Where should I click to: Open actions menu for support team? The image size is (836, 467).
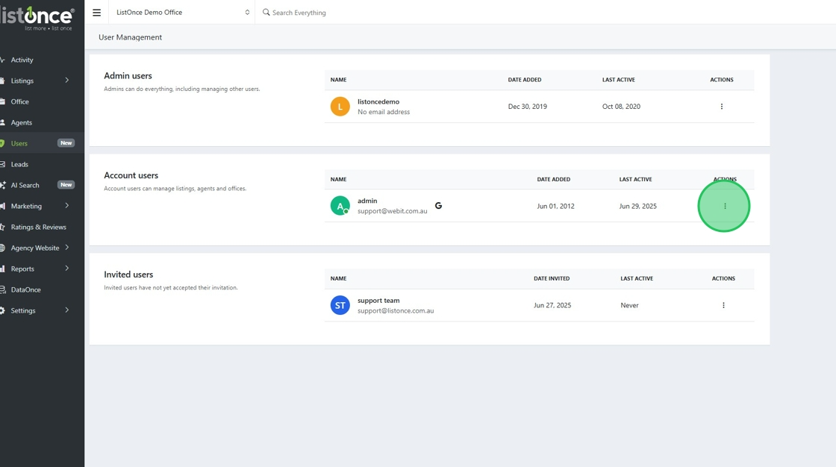coord(723,305)
